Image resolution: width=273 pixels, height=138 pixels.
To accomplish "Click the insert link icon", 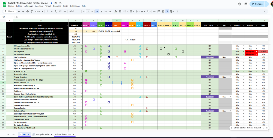I will tap(154, 11).
